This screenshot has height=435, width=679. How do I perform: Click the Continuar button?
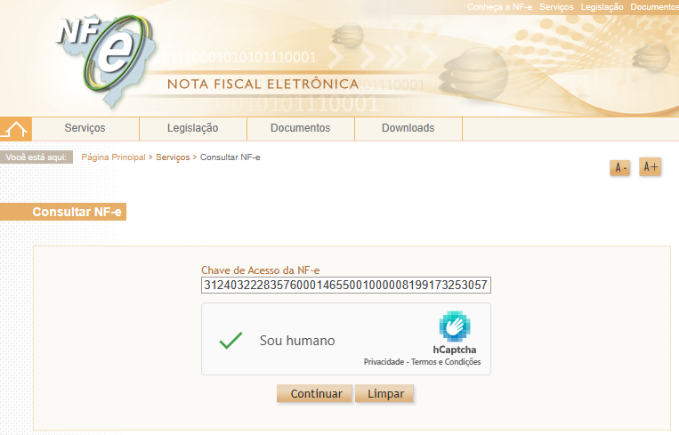coord(315,394)
